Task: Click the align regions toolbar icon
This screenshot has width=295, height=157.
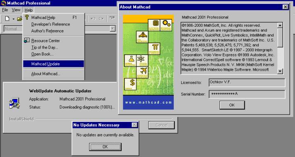Action: [x=112, y=18]
